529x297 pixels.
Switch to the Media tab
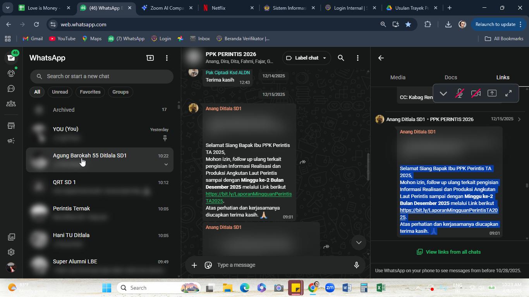coord(398,77)
